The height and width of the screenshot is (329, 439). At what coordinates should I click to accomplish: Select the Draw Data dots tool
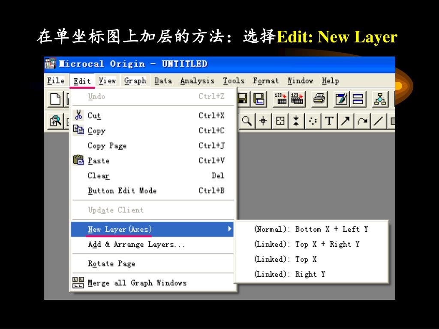coord(313,121)
